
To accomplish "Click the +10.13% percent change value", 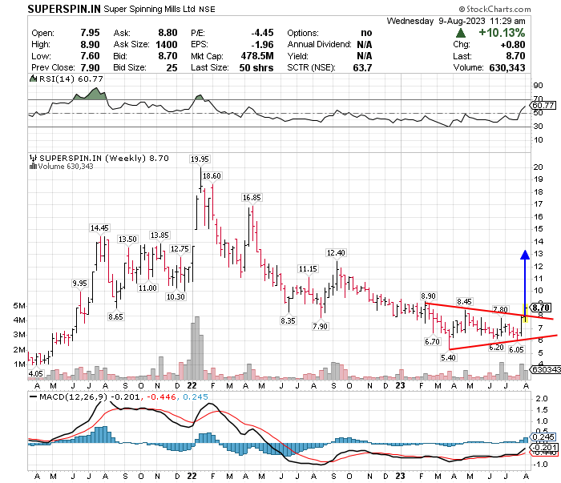I will click(x=502, y=33).
